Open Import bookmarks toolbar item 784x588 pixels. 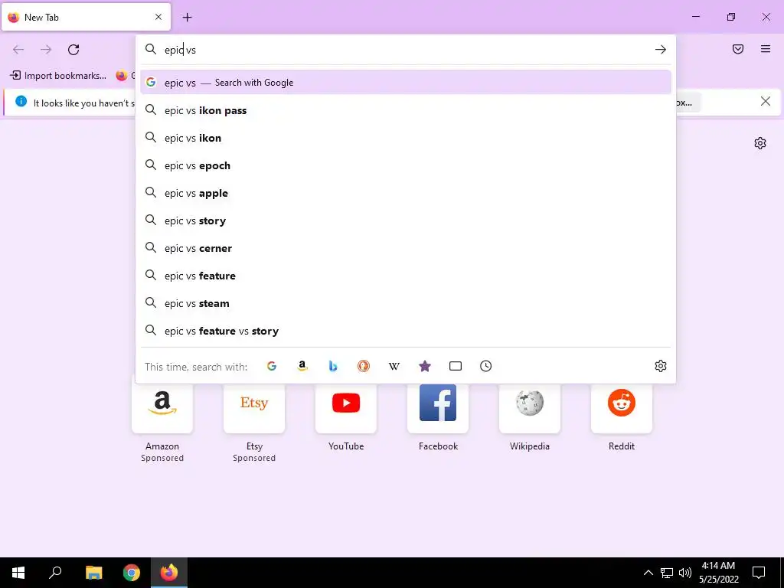58,76
